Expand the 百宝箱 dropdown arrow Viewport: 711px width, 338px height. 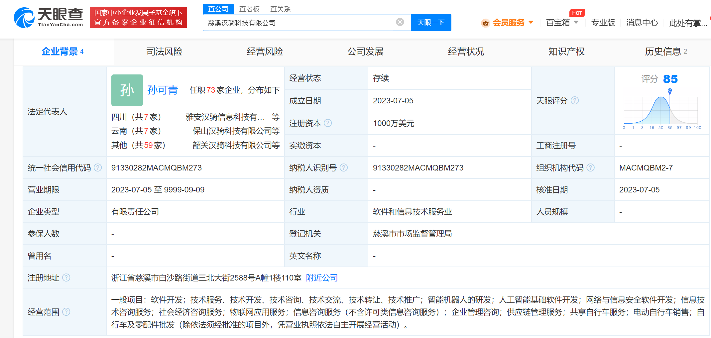click(576, 22)
